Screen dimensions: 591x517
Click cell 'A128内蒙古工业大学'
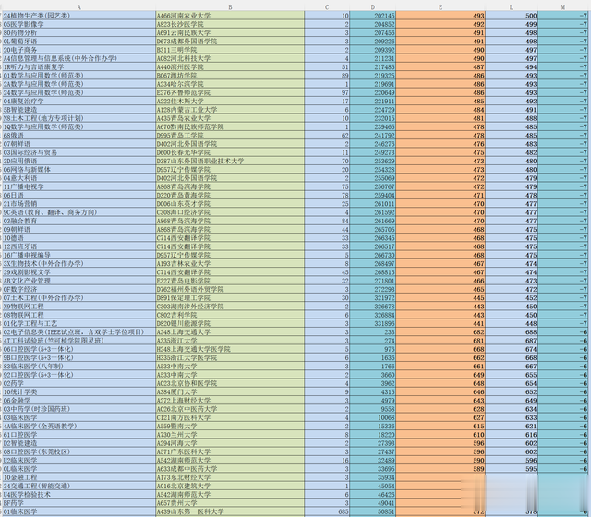230,110
